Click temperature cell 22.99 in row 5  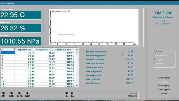click(x=25, y=65)
